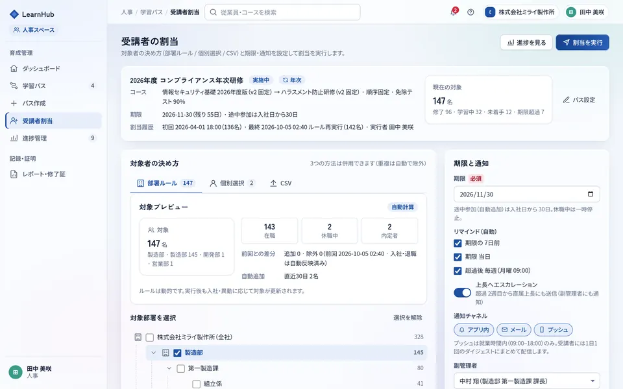The width and height of the screenshot is (623, 389).
Task: Click the 人事スペース people icon
Action: [x=16, y=30]
